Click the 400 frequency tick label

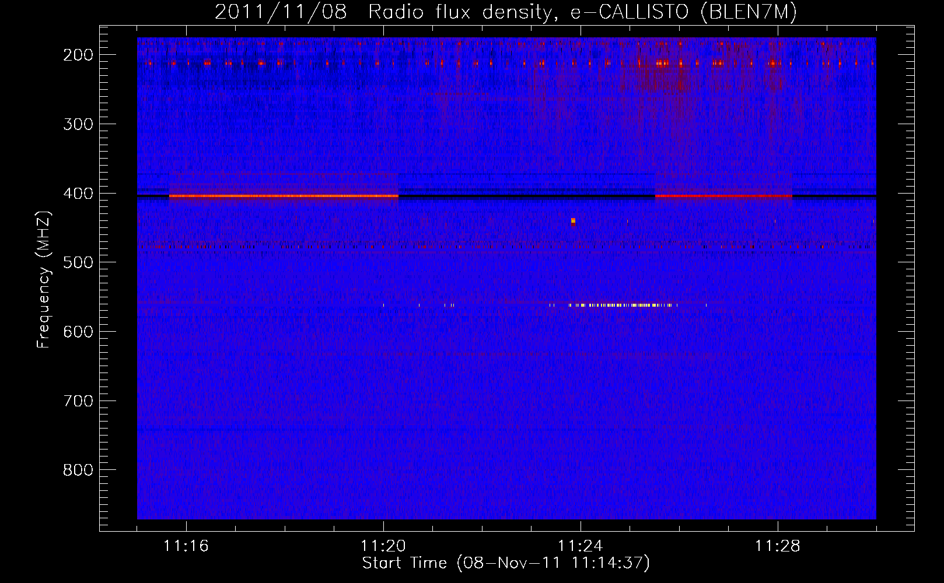(78, 194)
